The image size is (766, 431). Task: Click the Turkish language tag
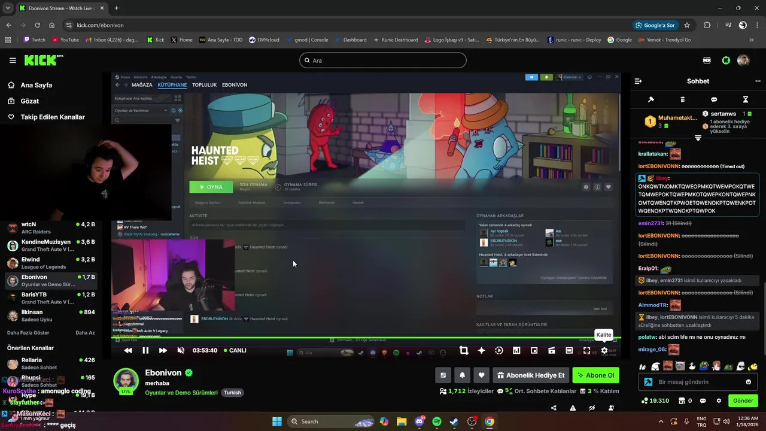[x=232, y=393]
